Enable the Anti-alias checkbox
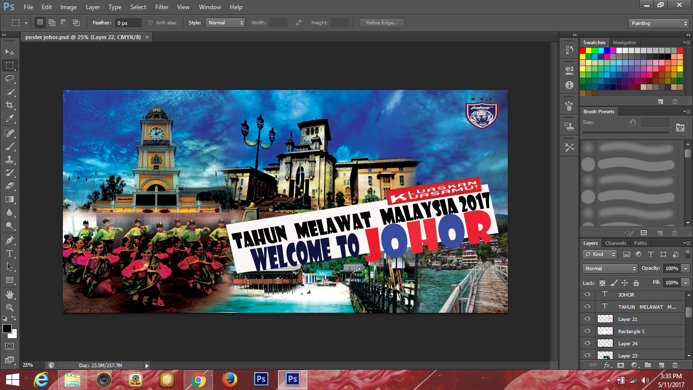 (150, 22)
